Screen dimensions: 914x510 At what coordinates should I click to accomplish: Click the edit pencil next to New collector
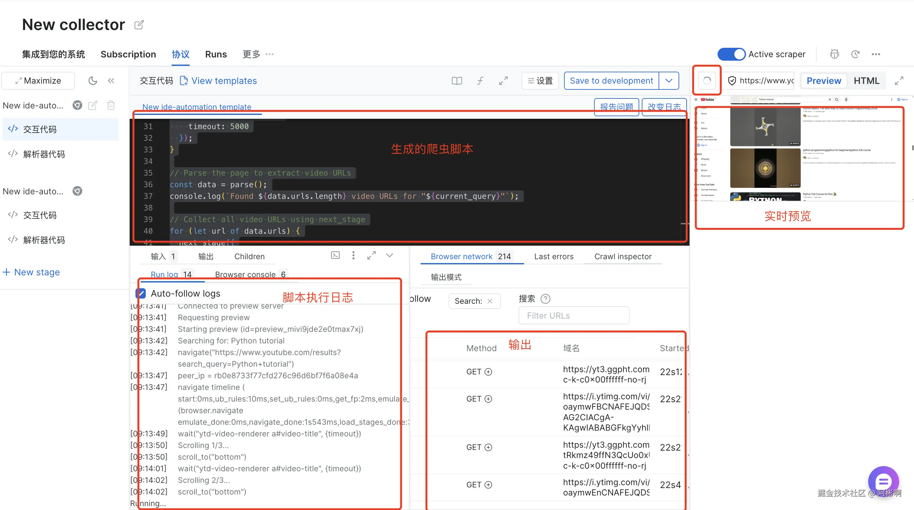(139, 25)
